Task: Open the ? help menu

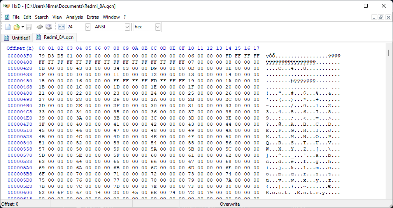Action: 125,17
